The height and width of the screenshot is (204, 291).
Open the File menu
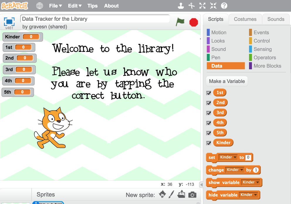point(55,6)
